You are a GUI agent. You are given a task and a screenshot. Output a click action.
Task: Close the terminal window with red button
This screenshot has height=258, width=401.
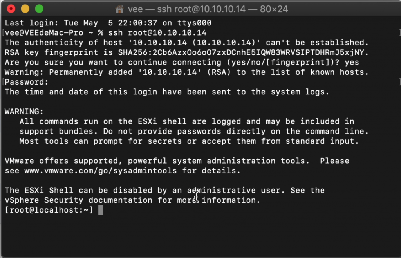click(11, 9)
